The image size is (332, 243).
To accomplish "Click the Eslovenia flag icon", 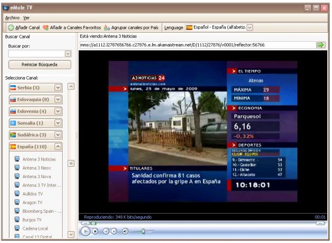I will click(x=13, y=111).
